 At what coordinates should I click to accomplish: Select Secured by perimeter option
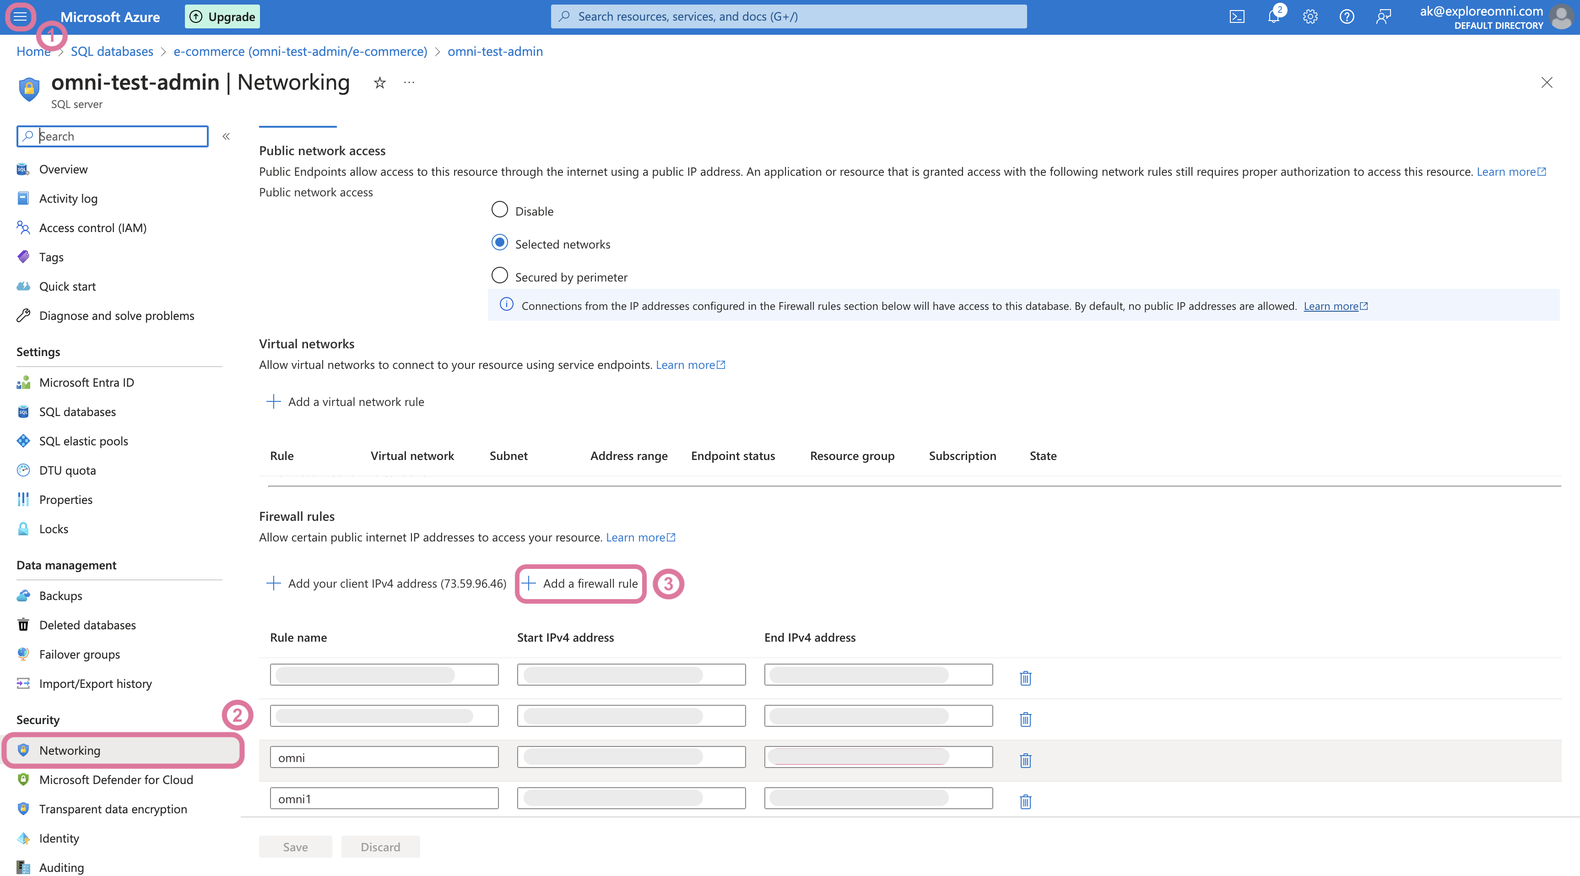pos(499,276)
